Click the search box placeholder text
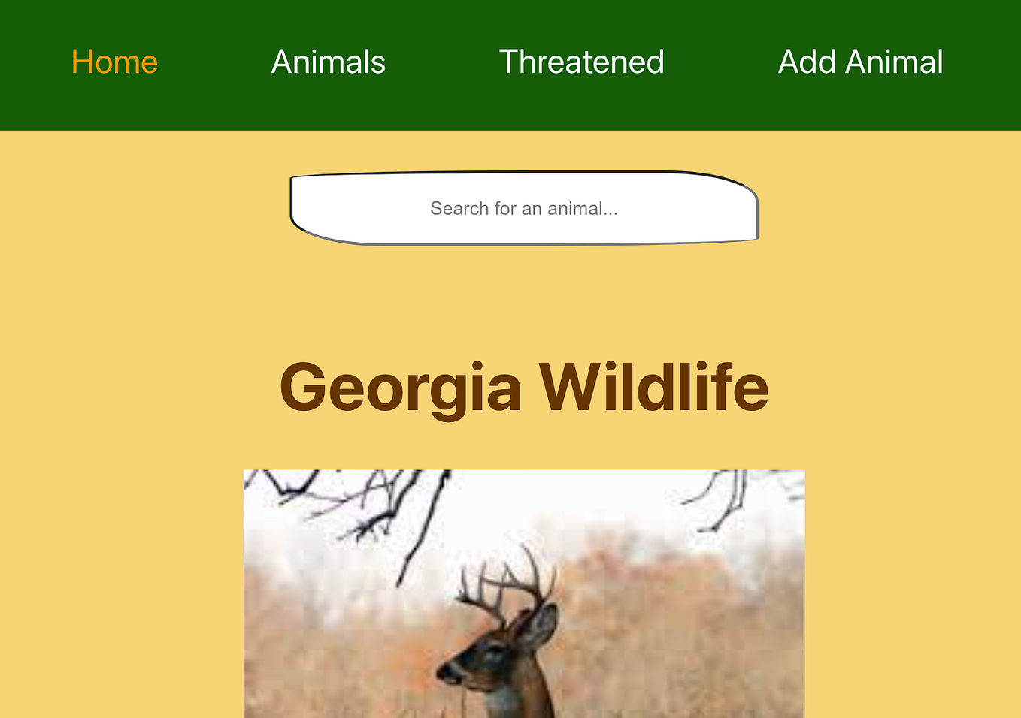Viewport: 1021px width, 718px height. tap(524, 208)
